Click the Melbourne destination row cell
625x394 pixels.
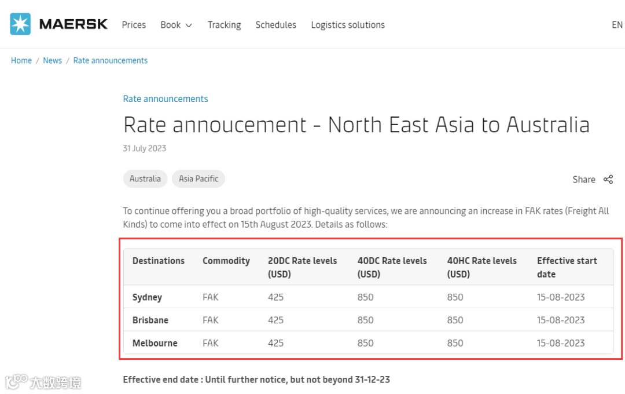(x=155, y=343)
